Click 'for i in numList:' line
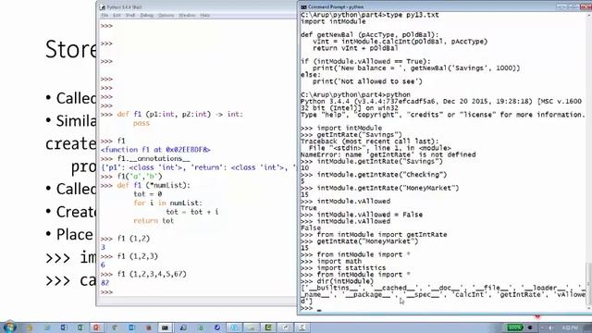592x333 pixels. (x=168, y=203)
